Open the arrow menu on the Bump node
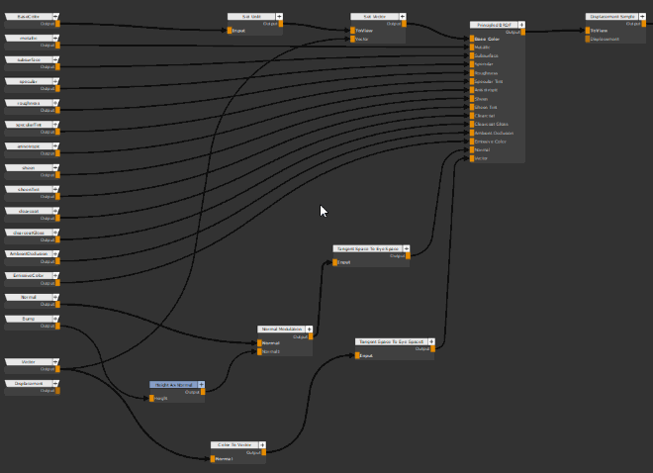 point(55,319)
